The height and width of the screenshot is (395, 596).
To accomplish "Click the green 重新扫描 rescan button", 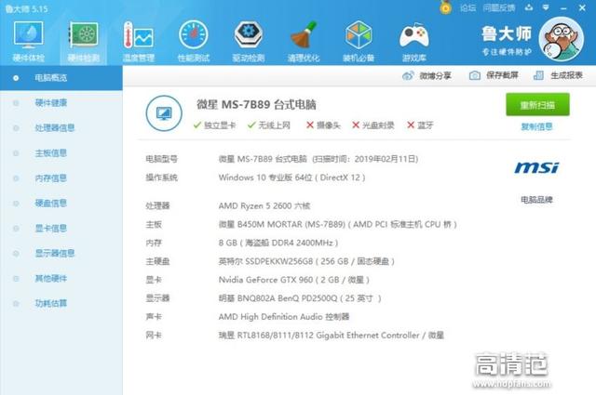I will 537,104.
